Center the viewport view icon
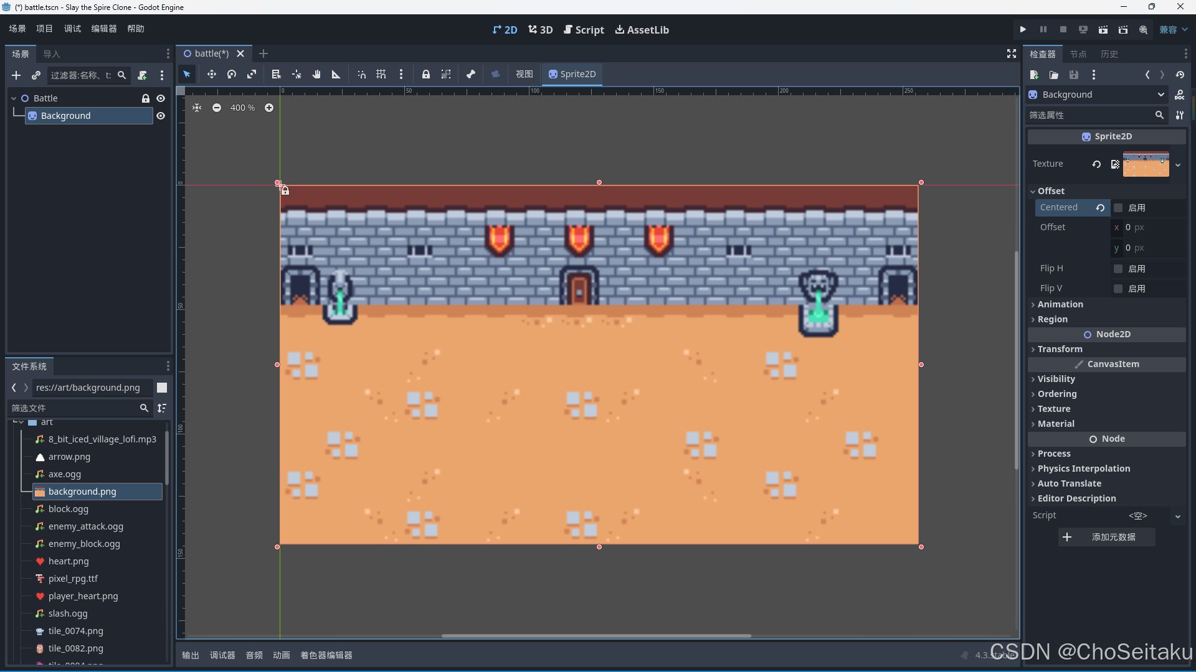The width and height of the screenshot is (1196, 672). point(197,108)
